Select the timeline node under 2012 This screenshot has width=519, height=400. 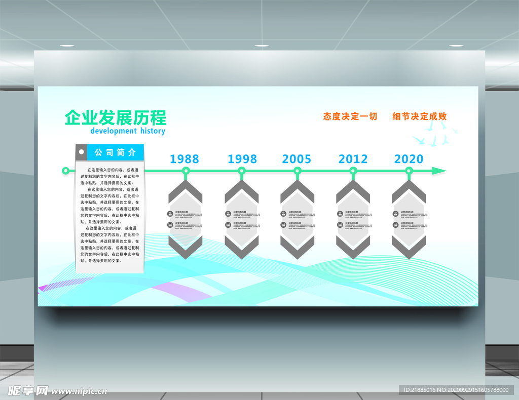353,171
